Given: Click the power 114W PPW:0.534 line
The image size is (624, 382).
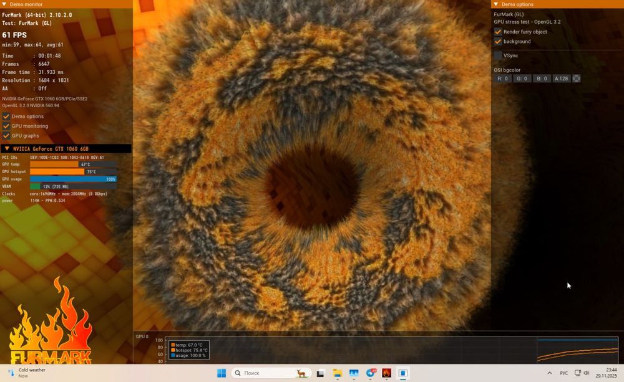Looking at the screenshot, I should tap(34, 201).
